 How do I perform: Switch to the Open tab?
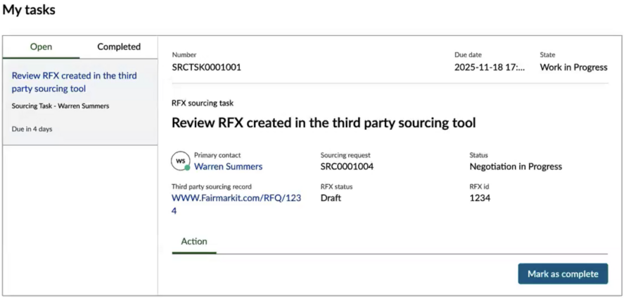[x=42, y=47]
